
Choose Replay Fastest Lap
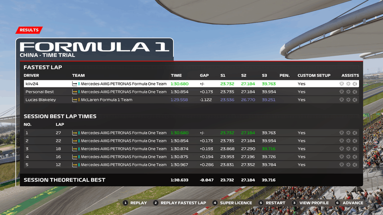pyautogui.click(x=180, y=203)
